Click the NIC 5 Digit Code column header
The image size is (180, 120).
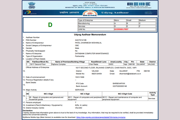click(x=125, y=94)
